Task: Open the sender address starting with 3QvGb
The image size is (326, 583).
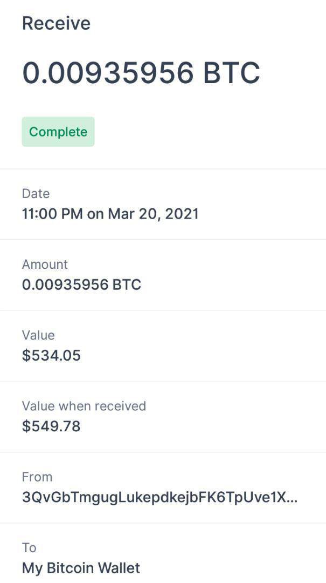Action: tap(151, 497)
